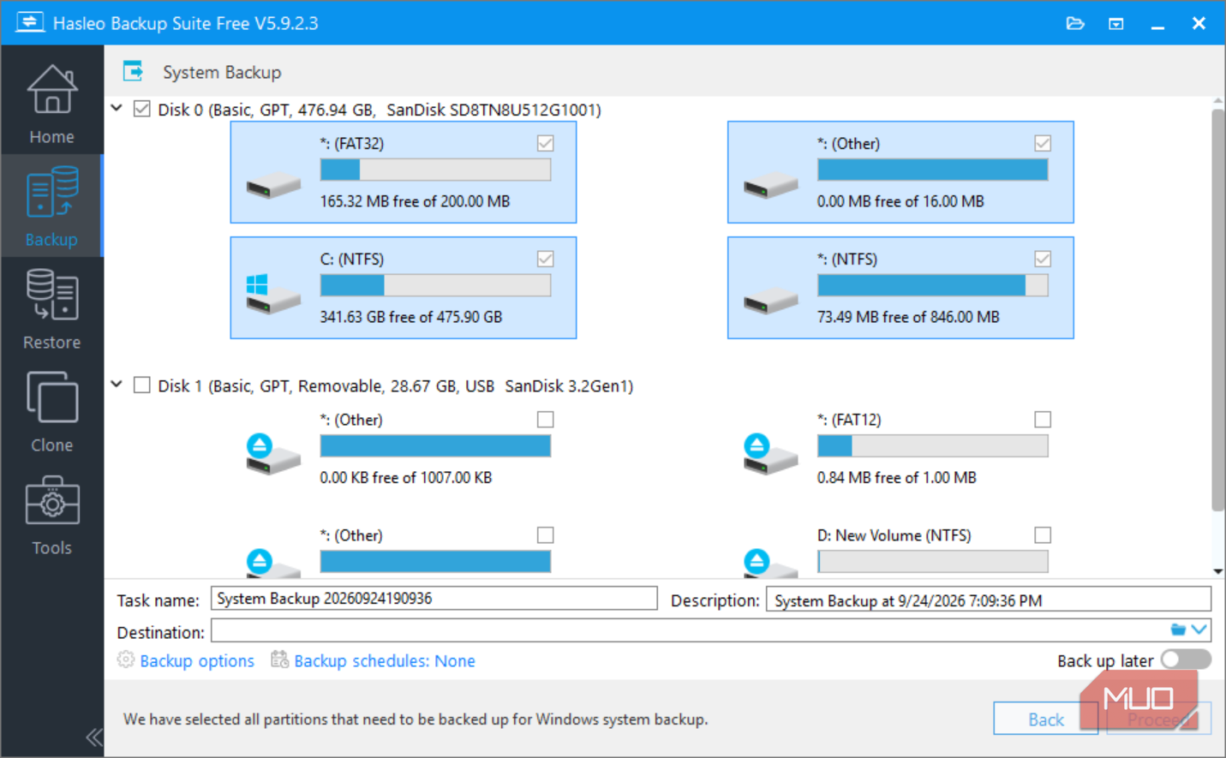
Task: Open the Tools section
Action: [51, 515]
